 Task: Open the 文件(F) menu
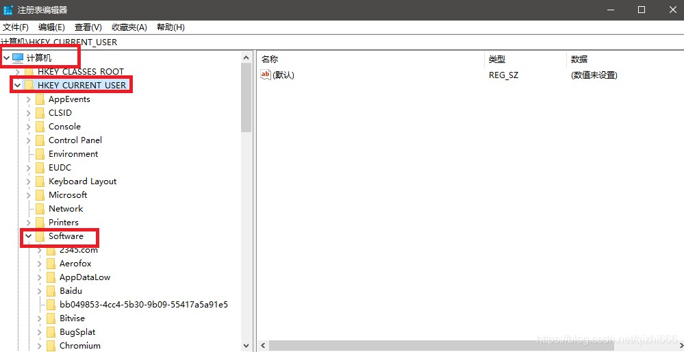(16, 27)
